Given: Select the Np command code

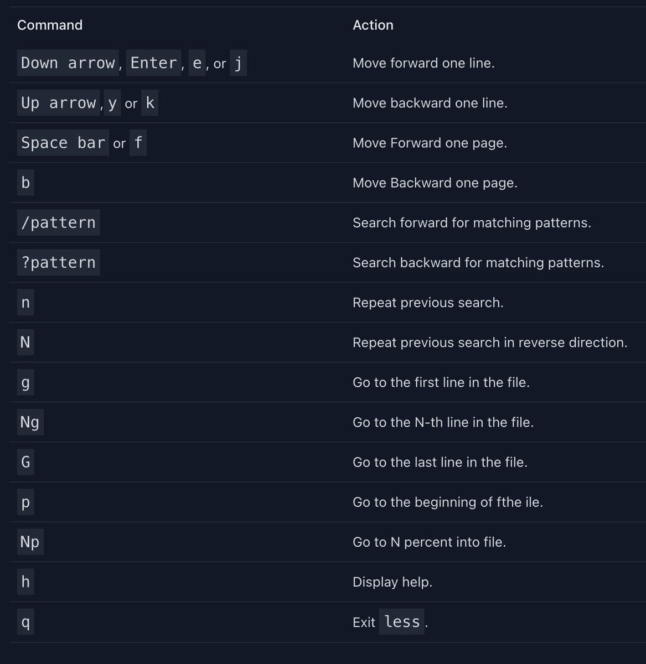Looking at the screenshot, I should (30, 542).
